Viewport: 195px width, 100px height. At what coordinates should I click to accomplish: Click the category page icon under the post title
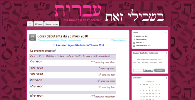pos(39,40)
